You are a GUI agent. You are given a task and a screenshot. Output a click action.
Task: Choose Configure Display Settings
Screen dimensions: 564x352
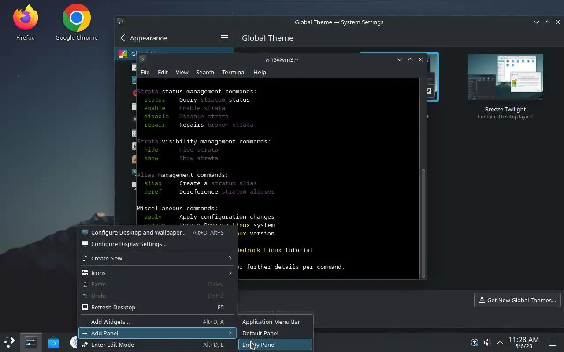[157, 244]
